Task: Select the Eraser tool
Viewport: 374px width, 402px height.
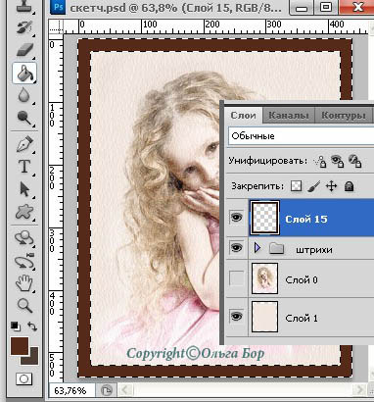Action: click(x=24, y=50)
